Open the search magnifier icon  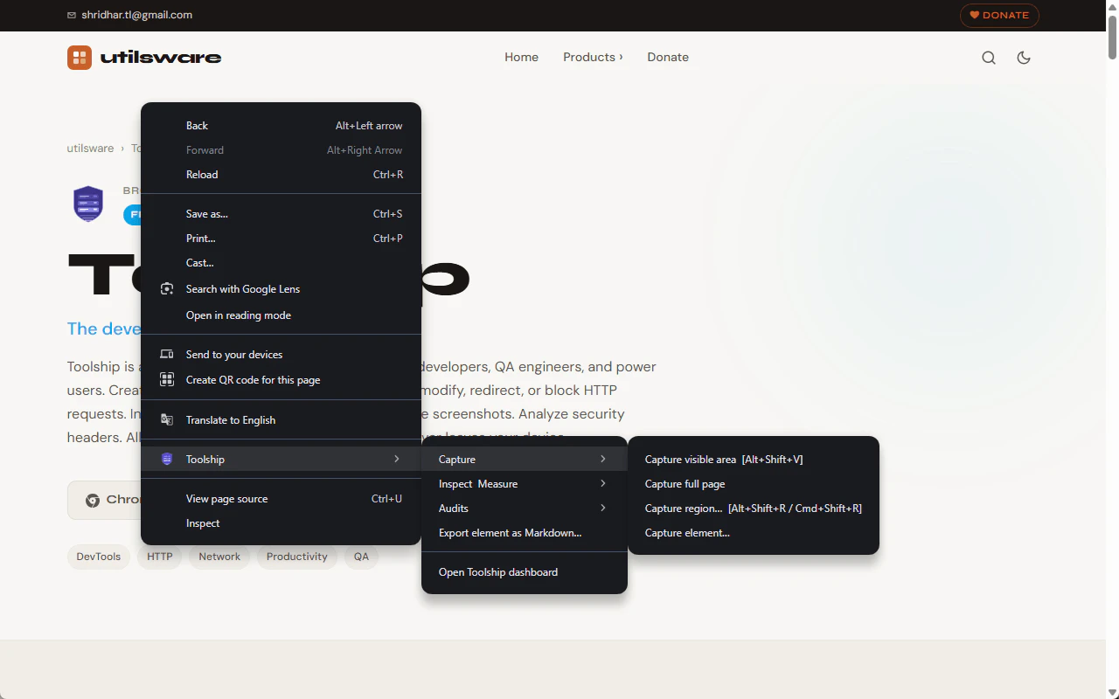pos(989,58)
